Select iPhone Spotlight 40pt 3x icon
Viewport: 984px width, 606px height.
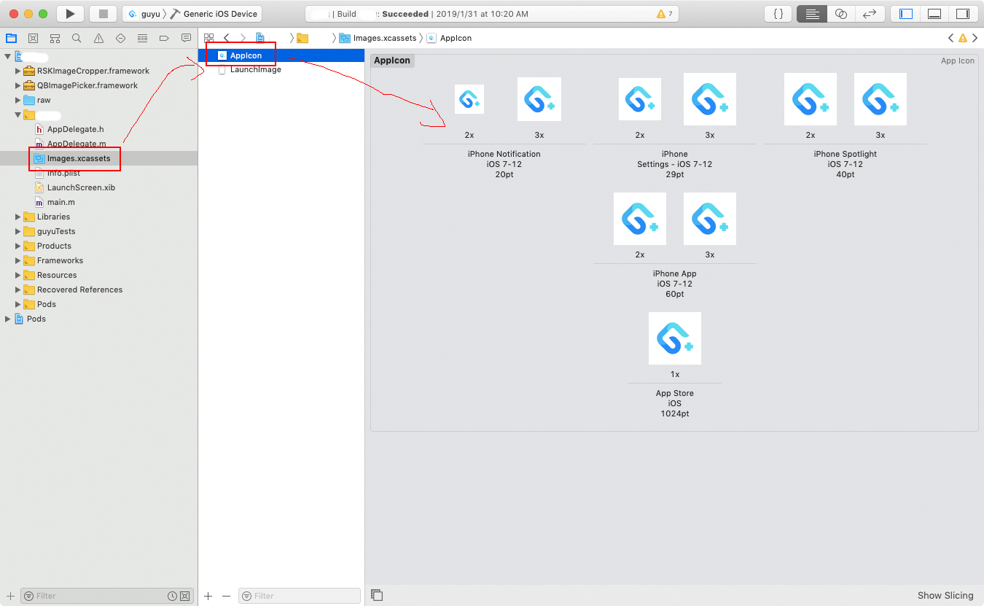(x=880, y=99)
